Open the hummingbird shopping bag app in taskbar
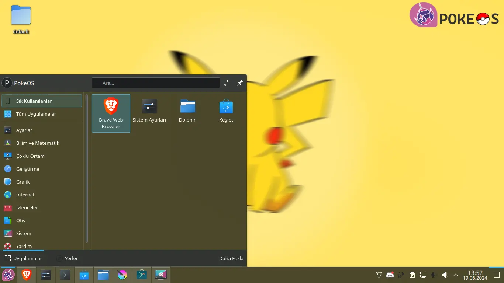Viewport: 504px width, 283px height. point(142,275)
